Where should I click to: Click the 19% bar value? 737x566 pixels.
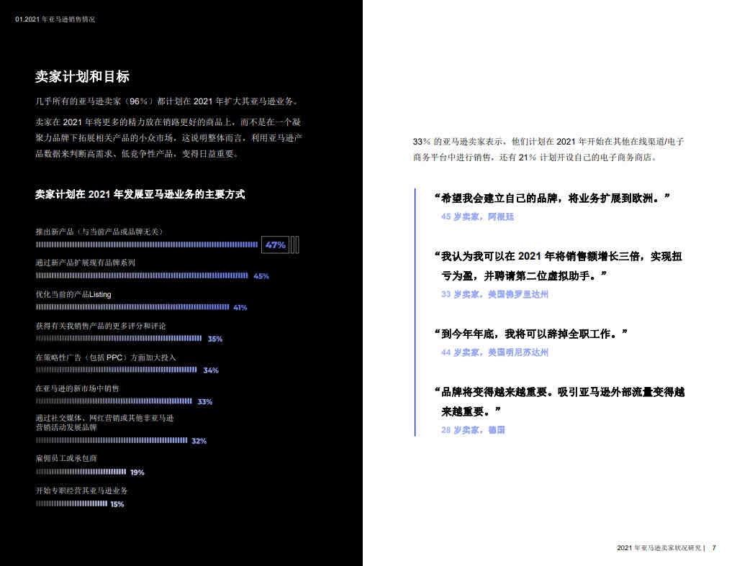click(x=137, y=473)
